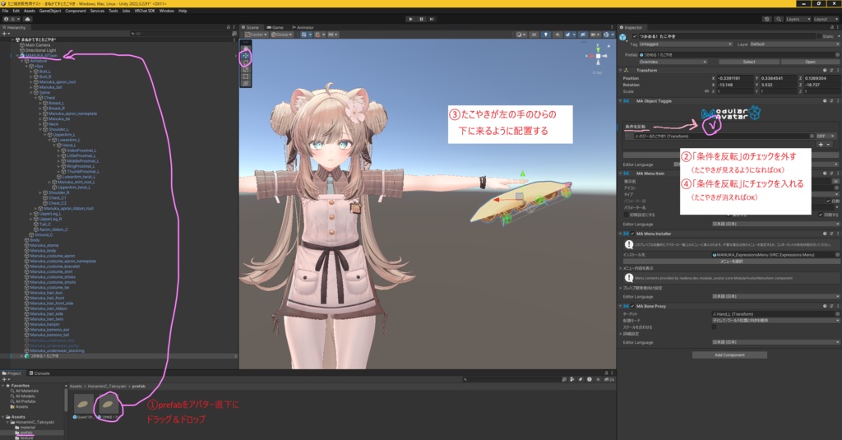The image size is (842, 440).
Task: Click the Pause button
Action: (x=421, y=19)
